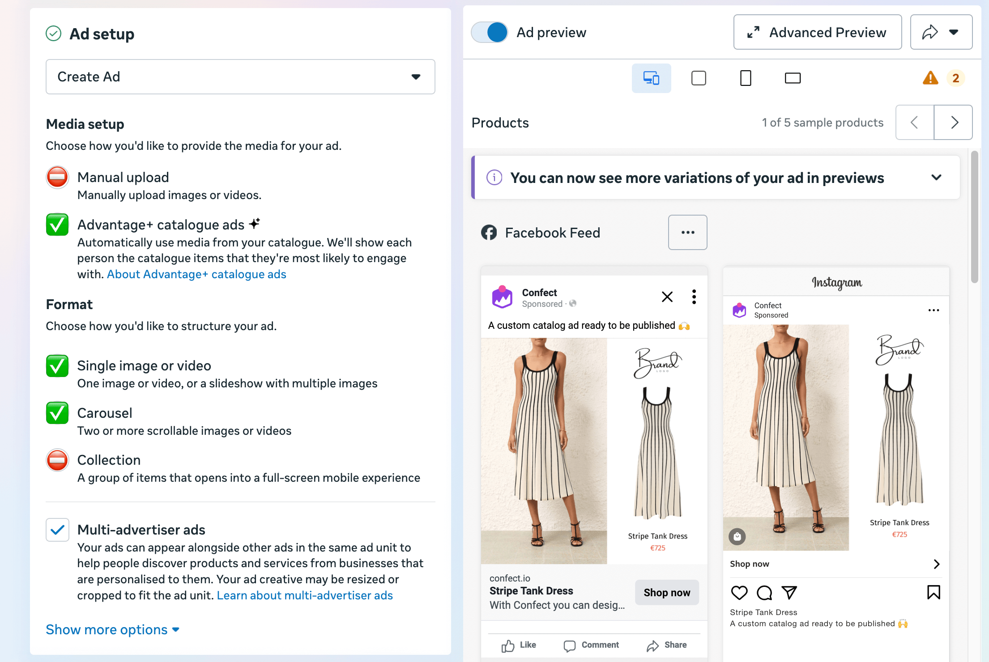Open the Create Ad dropdown
This screenshot has height=662, width=989.
click(x=240, y=76)
